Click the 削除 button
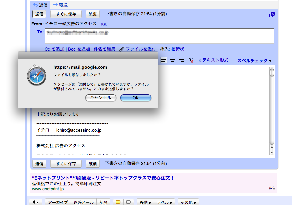292x205 pixels. pyautogui.click(x=103, y=202)
